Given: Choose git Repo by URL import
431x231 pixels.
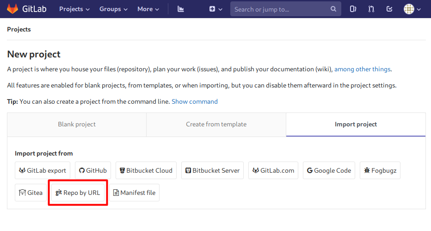Looking at the screenshot, I should pos(78,193).
